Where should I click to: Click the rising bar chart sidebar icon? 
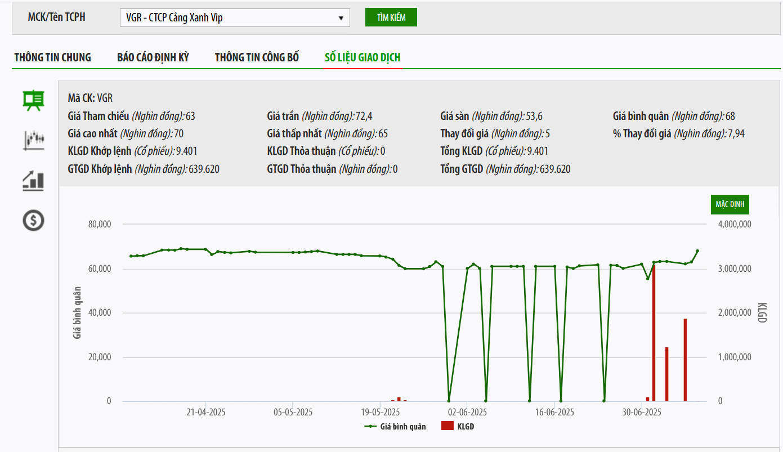[33, 180]
